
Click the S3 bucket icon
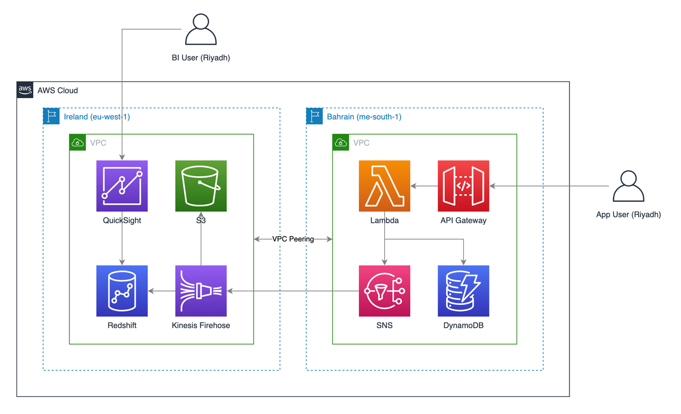[x=201, y=185]
